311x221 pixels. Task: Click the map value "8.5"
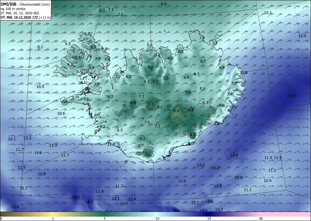[197, 74]
